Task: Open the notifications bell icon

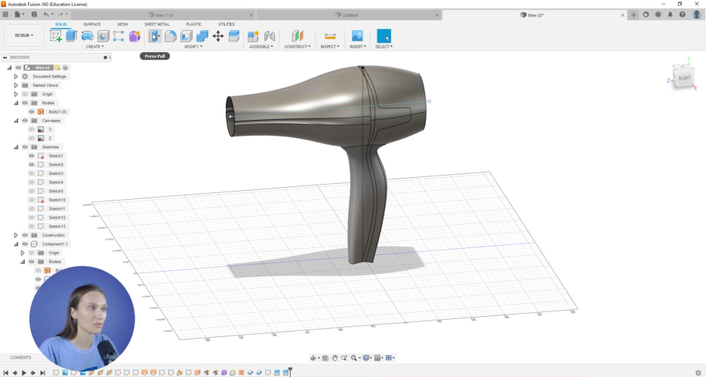Action: [x=670, y=14]
